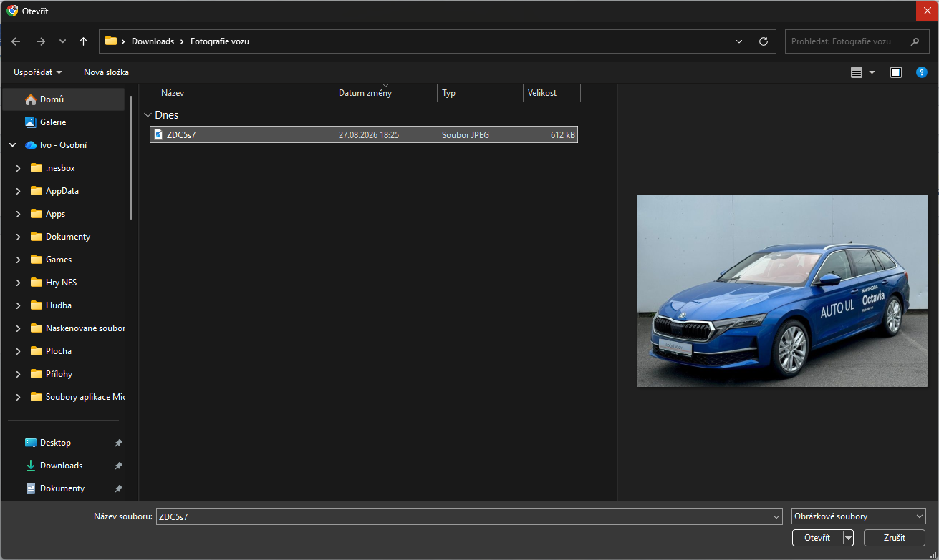Click the blue car preview image
Image resolution: width=939 pixels, height=560 pixels.
(782, 290)
